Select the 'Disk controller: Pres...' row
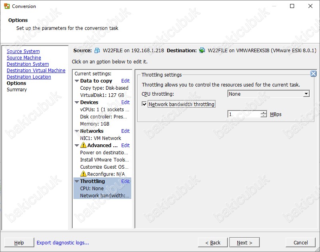The height and width of the screenshot is (252, 320). click(103, 116)
